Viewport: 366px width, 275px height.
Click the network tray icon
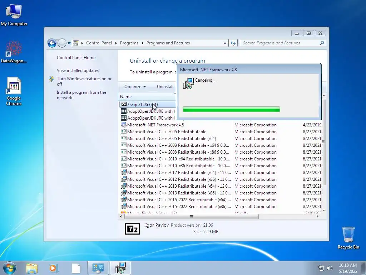[x=321, y=268]
